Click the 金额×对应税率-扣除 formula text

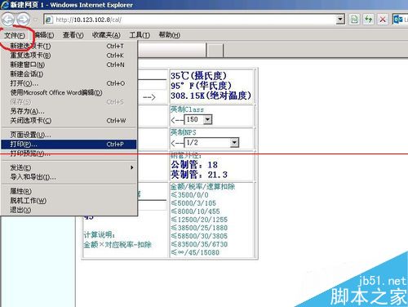(x=118, y=244)
